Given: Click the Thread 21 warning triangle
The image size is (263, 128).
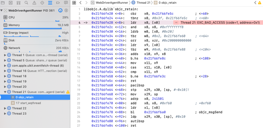Looking at the screenshot, I should 68,92.
